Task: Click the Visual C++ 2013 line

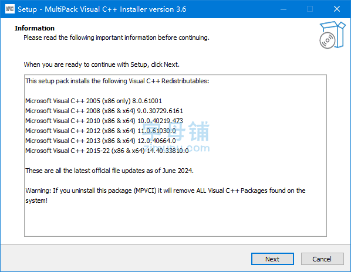Action: point(100,141)
